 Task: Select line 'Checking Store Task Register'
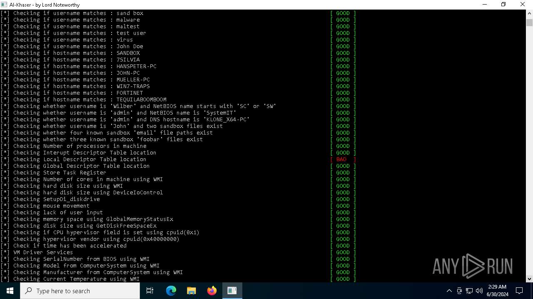53,172
